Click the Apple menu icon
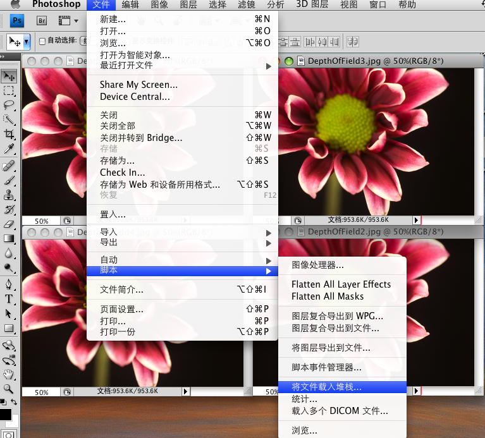This screenshot has height=438, width=485. (x=15, y=4)
